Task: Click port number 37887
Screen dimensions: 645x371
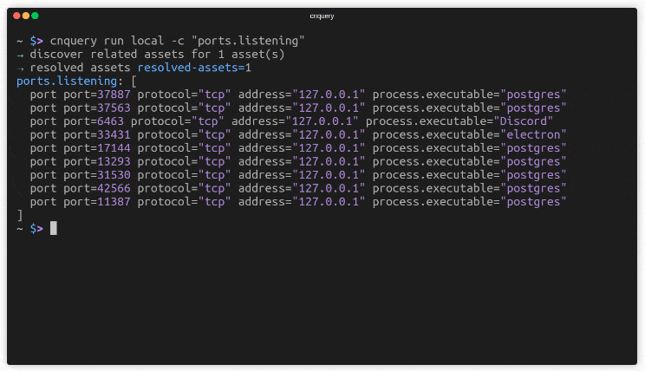Action: [114, 94]
